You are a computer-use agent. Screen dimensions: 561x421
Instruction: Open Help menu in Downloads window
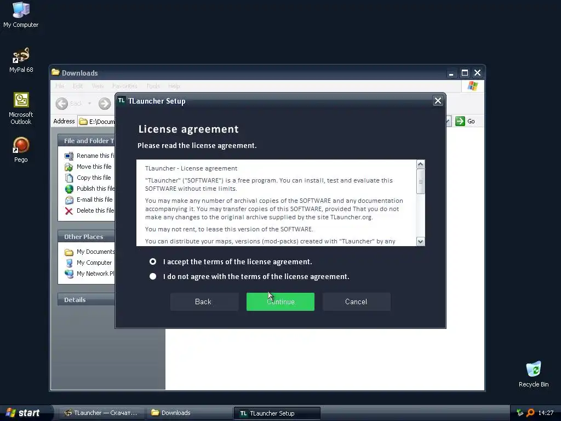click(x=174, y=86)
